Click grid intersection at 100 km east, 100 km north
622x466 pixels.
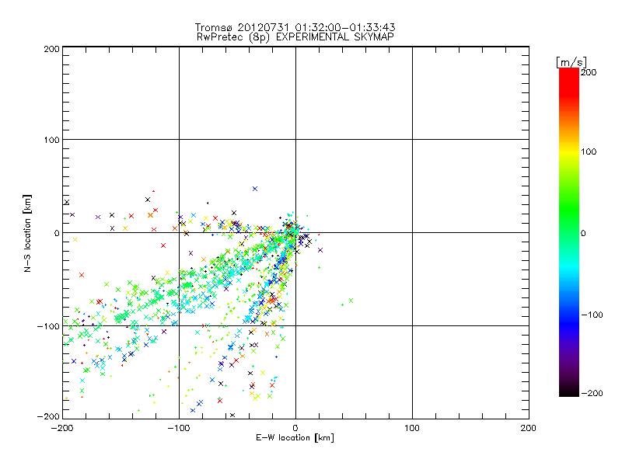(x=412, y=140)
